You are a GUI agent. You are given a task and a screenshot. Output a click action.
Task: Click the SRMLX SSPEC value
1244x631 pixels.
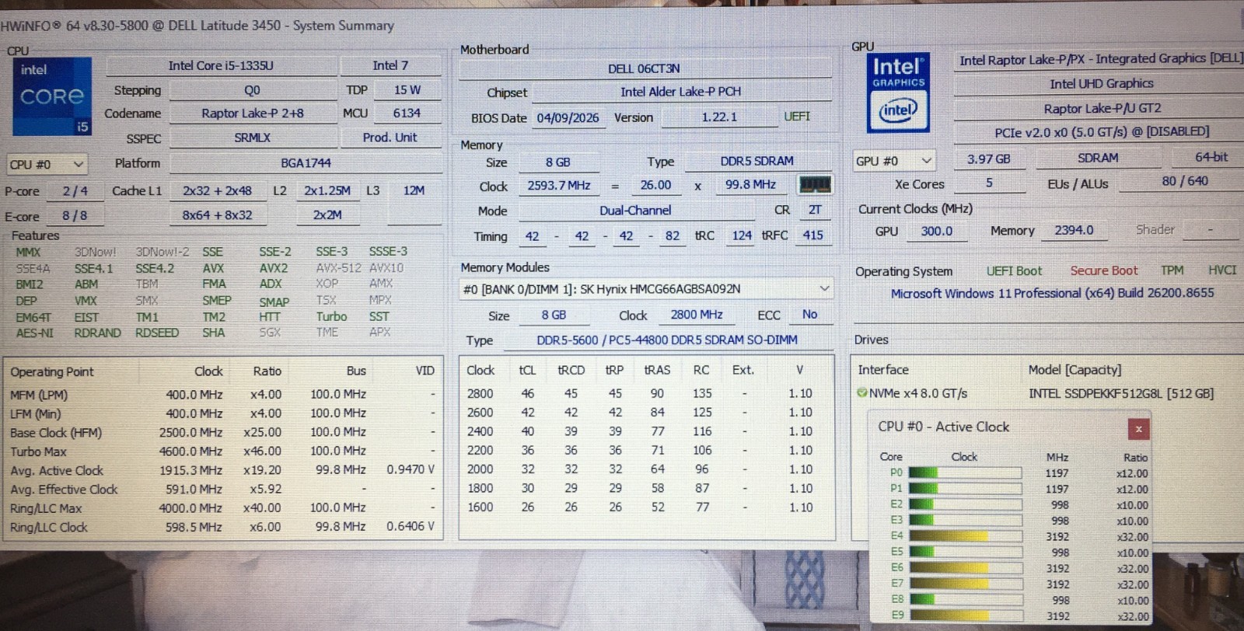pyautogui.click(x=253, y=138)
